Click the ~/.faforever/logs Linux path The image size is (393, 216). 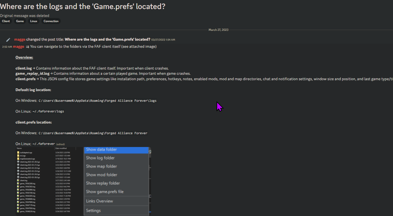point(48,111)
